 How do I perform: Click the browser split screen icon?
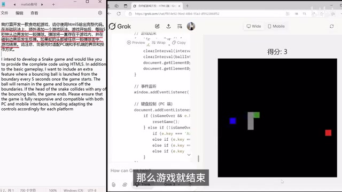pyautogui.click(x=287, y=14)
